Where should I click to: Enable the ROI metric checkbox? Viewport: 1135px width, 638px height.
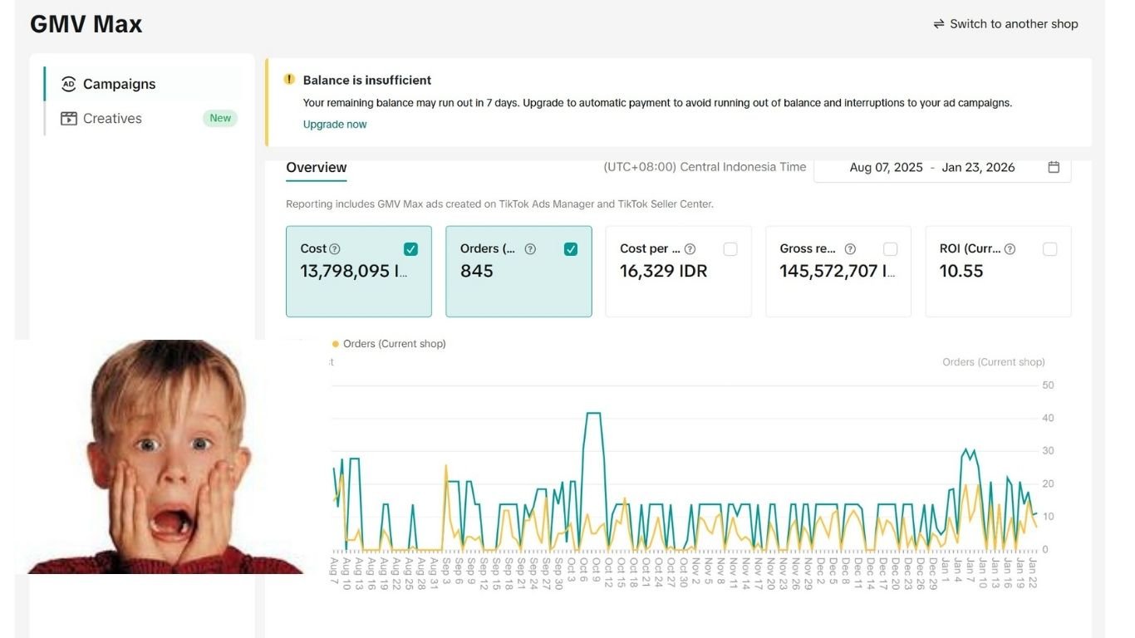click(x=1049, y=249)
